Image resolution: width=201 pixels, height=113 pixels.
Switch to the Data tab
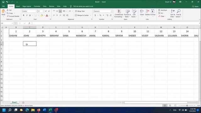tap(45, 6)
